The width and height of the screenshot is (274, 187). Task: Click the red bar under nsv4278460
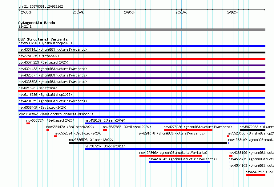[171, 156]
